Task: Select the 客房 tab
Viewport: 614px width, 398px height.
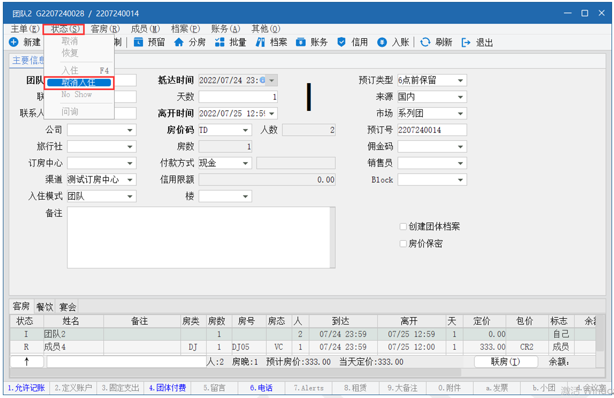Action: (21, 306)
